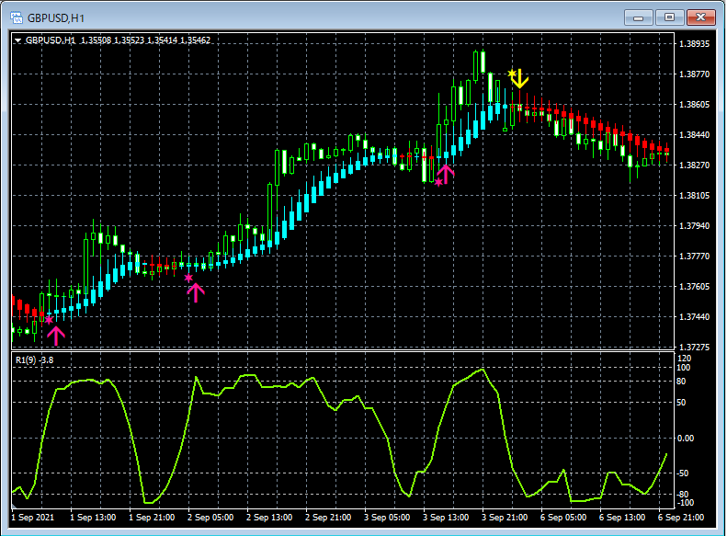Click the GBPUSD,H1 OHLC price text
Image resolution: width=727 pixels, height=536 pixels.
[145, 40]
